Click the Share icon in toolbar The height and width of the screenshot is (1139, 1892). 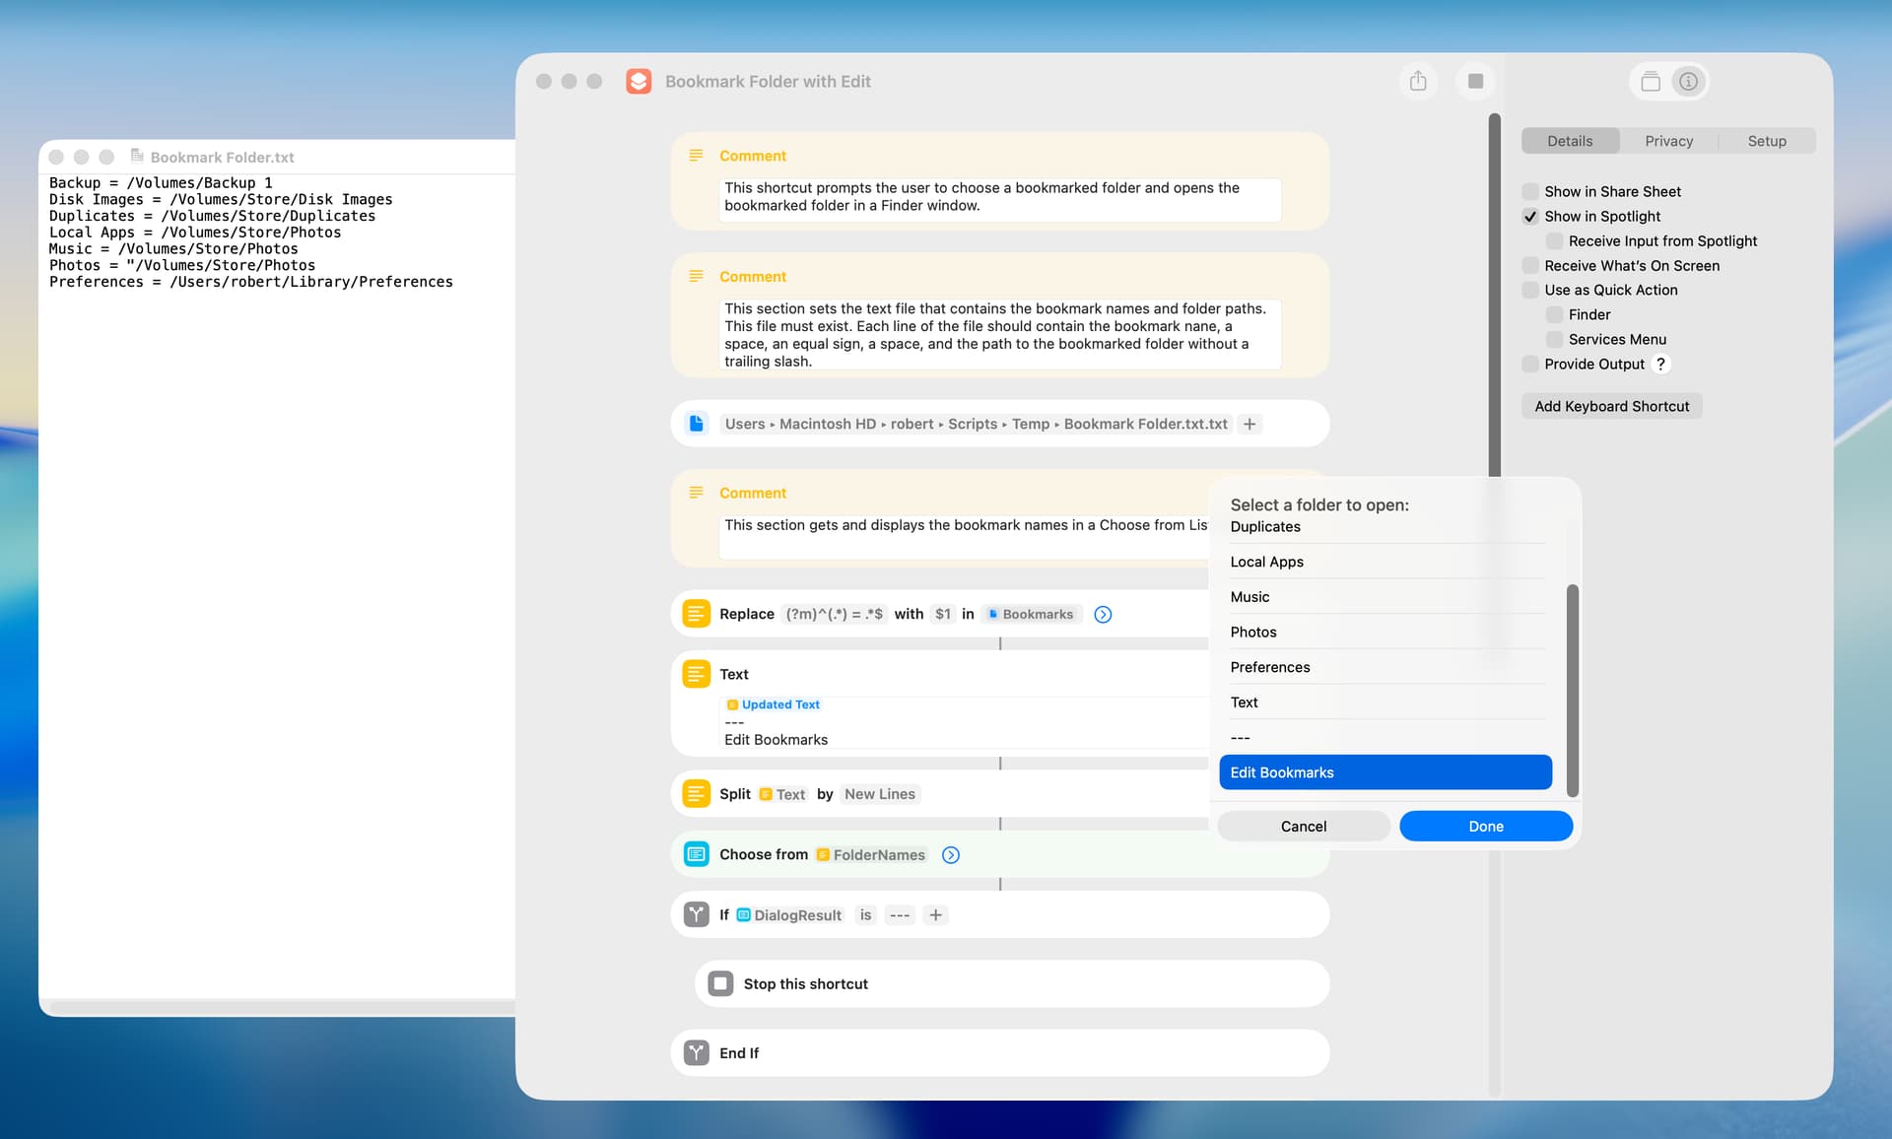point(1417,81)
